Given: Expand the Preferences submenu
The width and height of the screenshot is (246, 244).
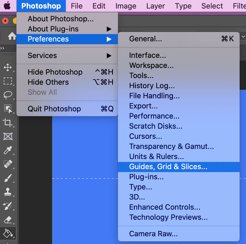Looking at the screenshot, I should (48, 39).
